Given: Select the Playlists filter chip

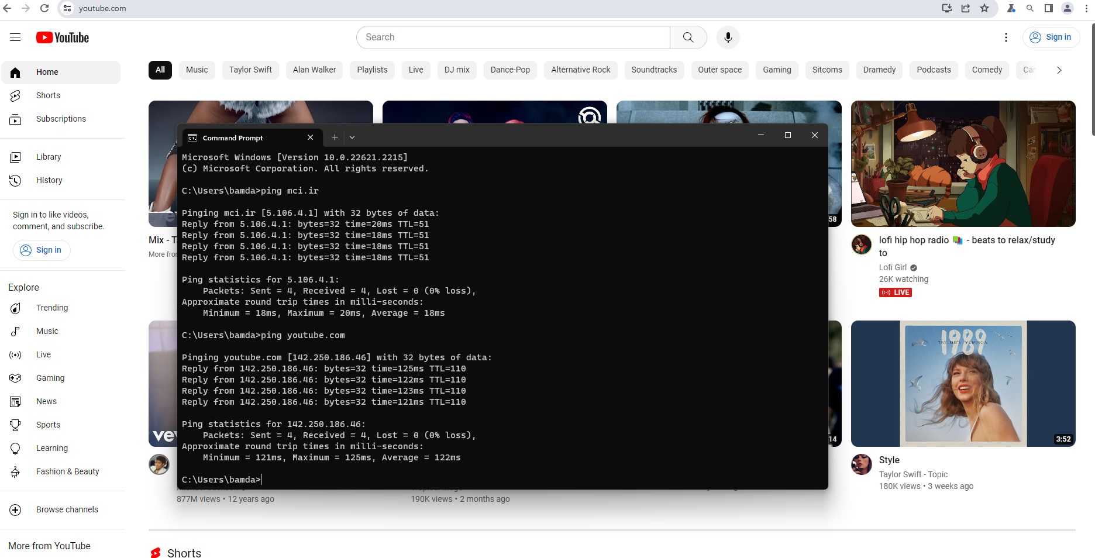Looking at the screenshot, I should [373, 70].
